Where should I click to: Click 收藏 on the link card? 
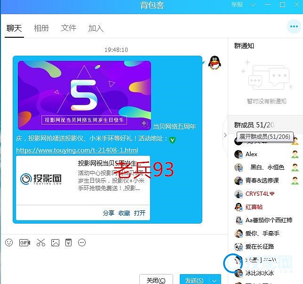[124, 213]
